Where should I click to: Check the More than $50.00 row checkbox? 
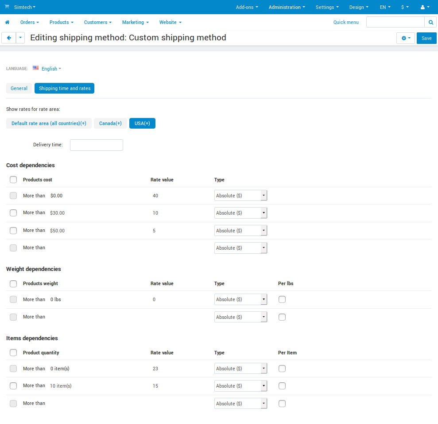[13, 231]
